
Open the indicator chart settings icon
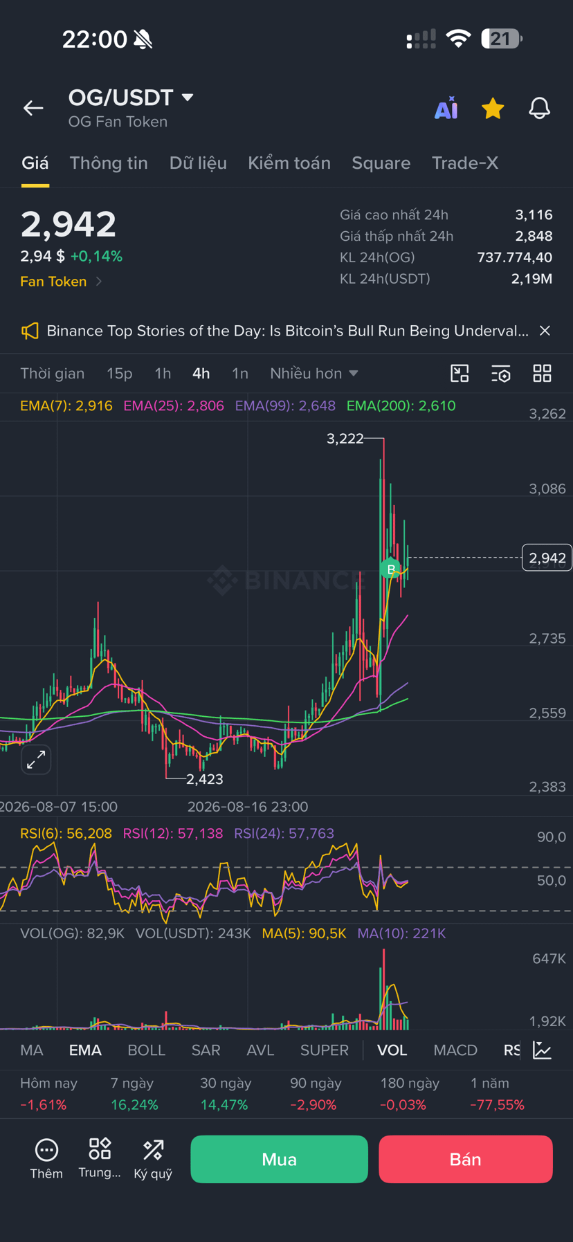click(x=543, y=1050)
